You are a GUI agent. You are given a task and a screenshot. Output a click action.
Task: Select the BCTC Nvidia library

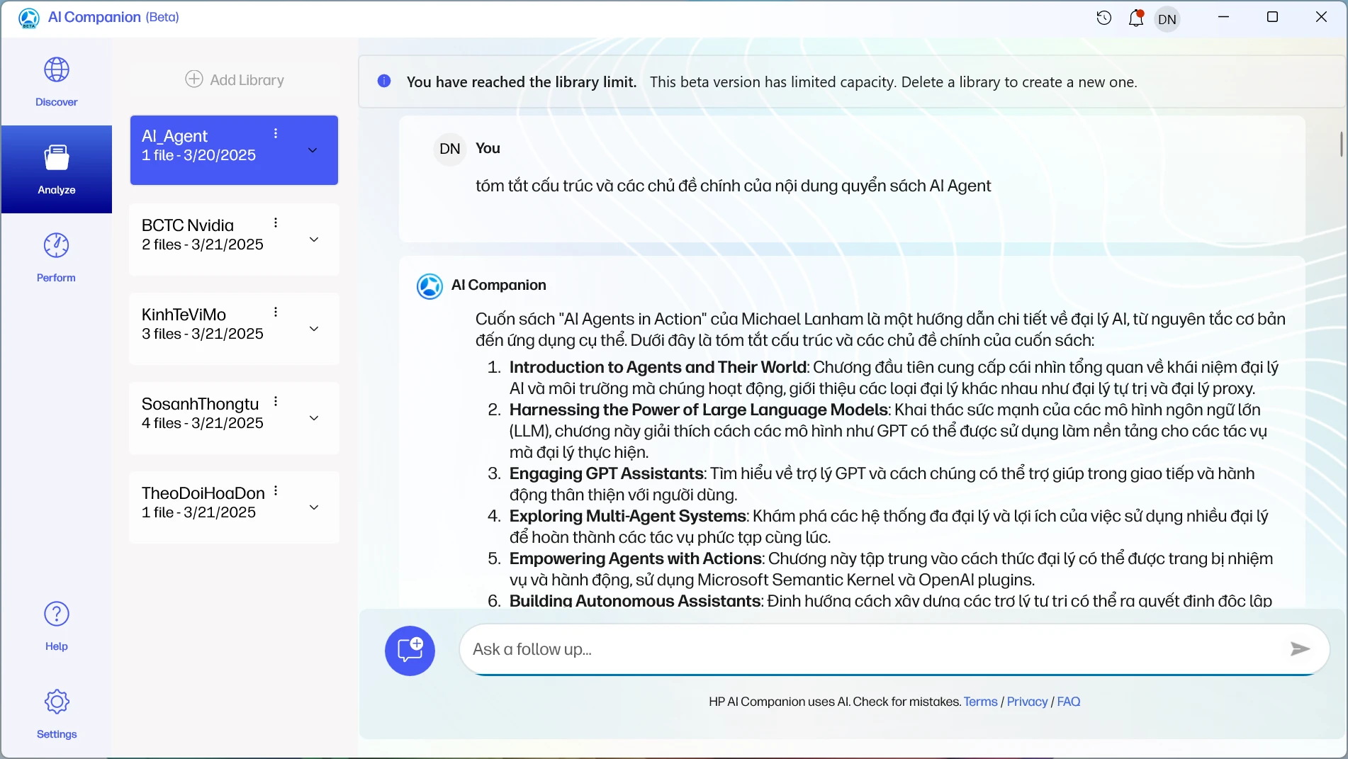pos(234,240)
